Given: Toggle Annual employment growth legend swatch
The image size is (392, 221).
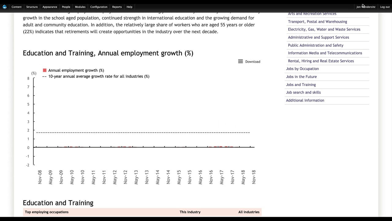Looking at the screenshot, I should tap(45, 70).
